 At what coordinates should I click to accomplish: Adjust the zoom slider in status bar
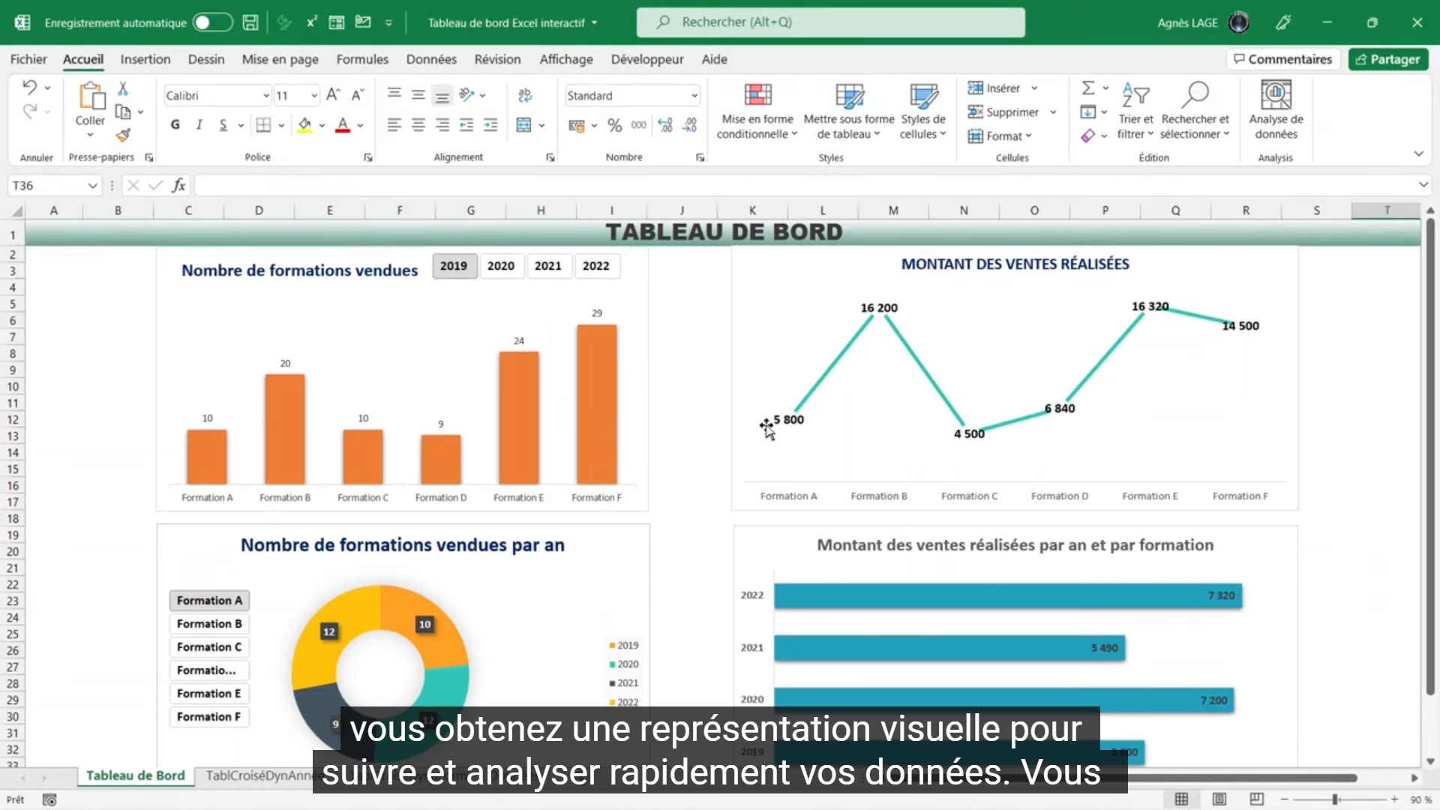pos(1335,799)
